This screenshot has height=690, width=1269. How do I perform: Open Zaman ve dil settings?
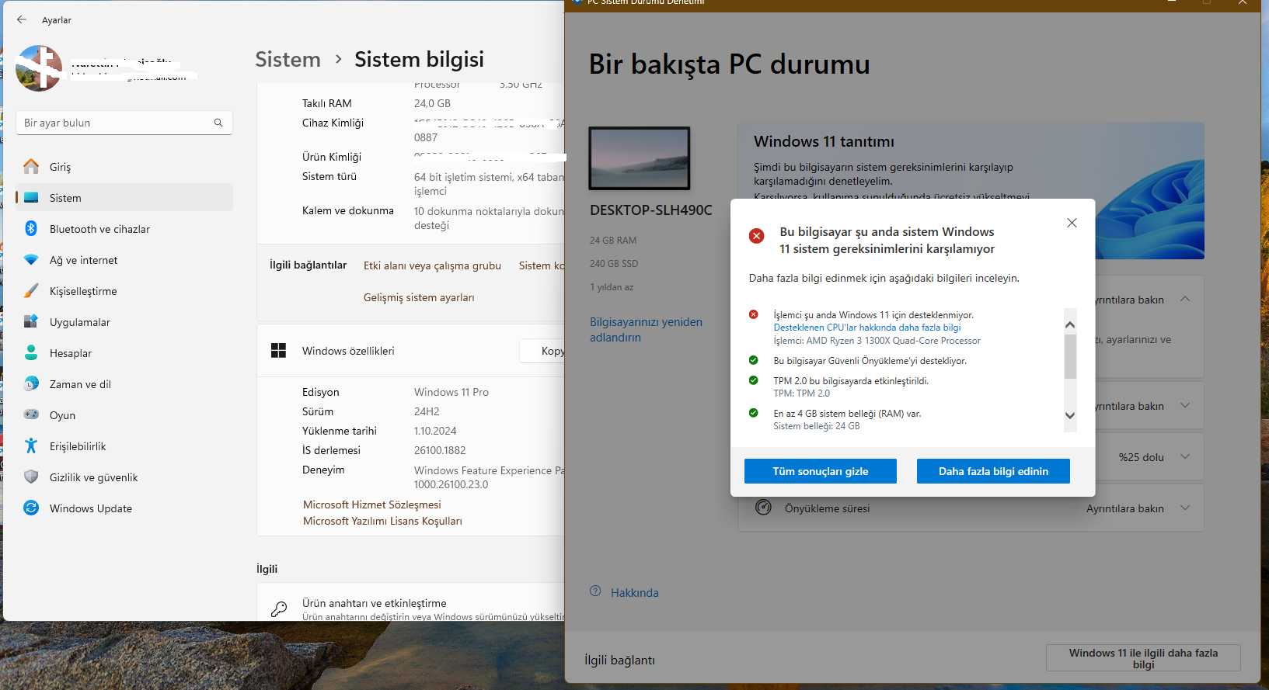[124, 383]
